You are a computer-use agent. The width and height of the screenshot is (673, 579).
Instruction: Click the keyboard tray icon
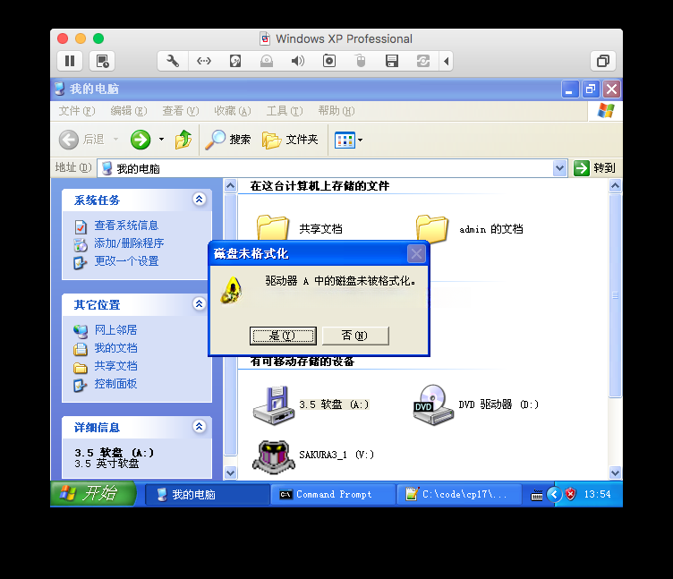click(536, 495)
